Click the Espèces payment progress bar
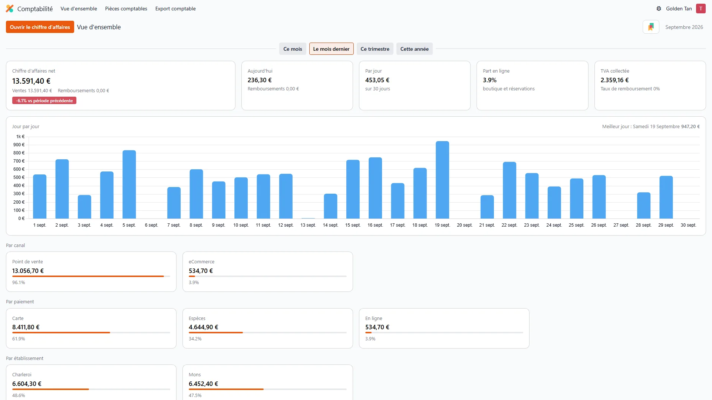This screenshot has height=400, width=712. [x=268, y=333]
